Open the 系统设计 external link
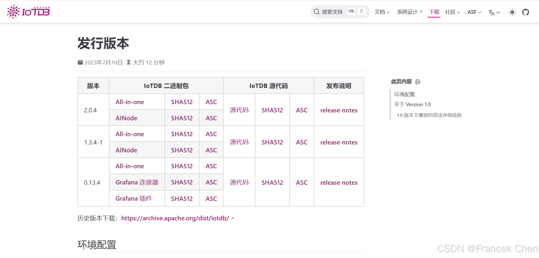 coord(409,12)
